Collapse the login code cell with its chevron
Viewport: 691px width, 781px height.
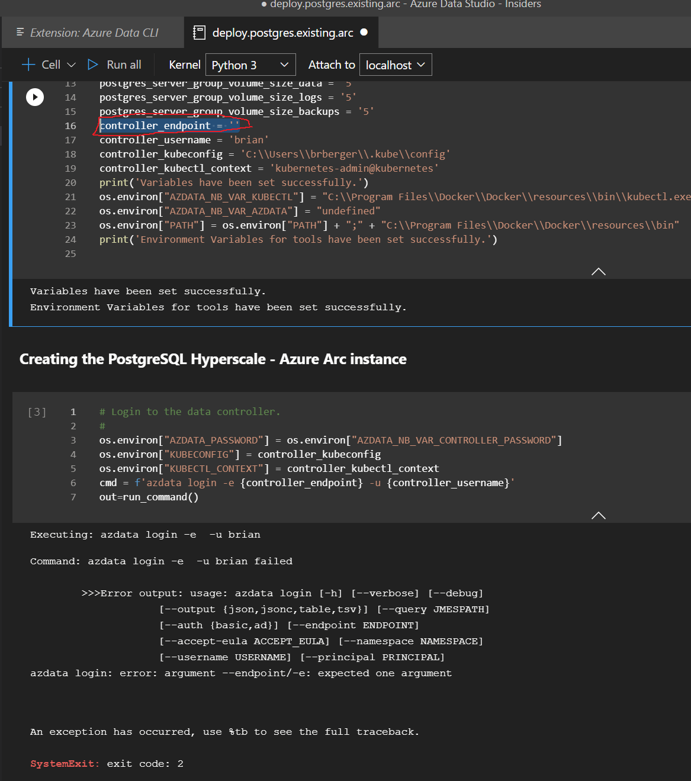click(598, 516)
